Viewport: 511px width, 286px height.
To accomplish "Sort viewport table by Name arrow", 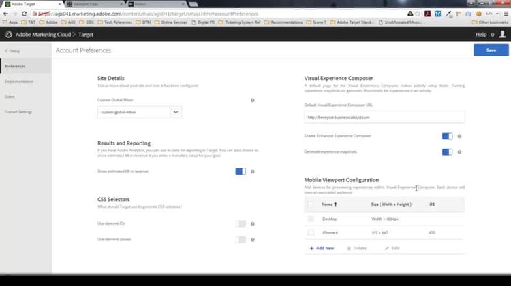I will coord(335,204).
